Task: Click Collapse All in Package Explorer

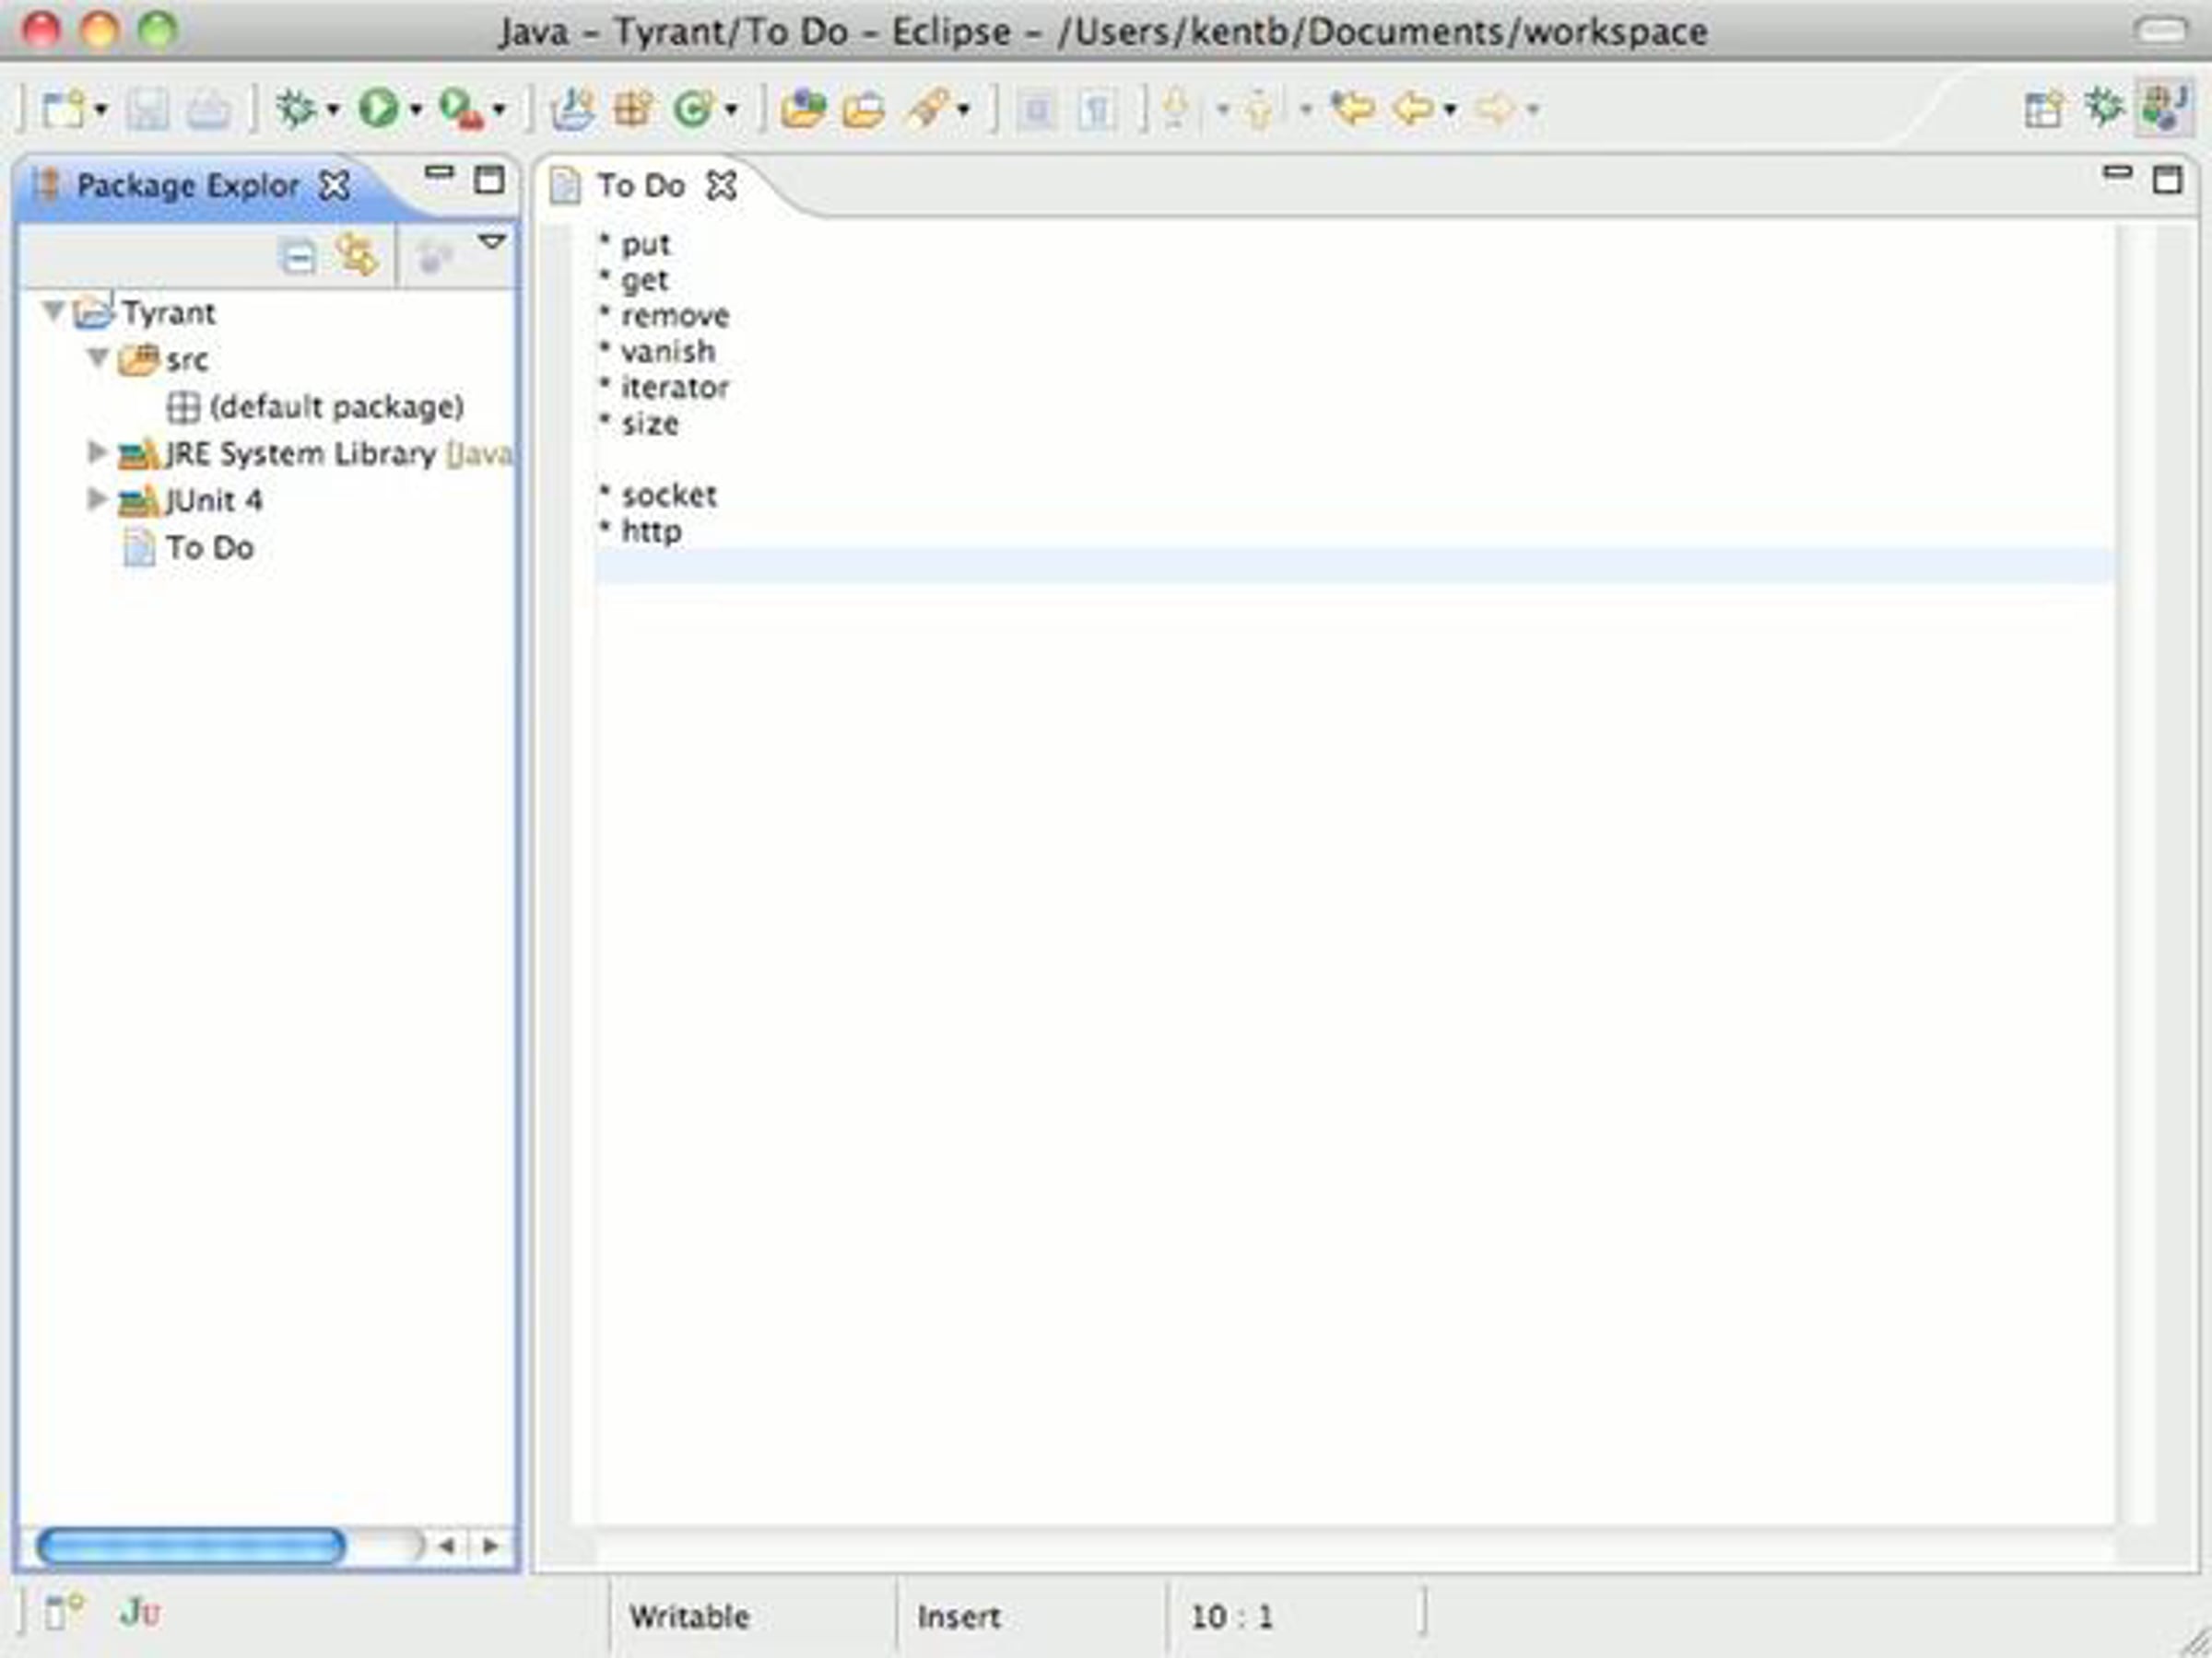Action: 298,257
